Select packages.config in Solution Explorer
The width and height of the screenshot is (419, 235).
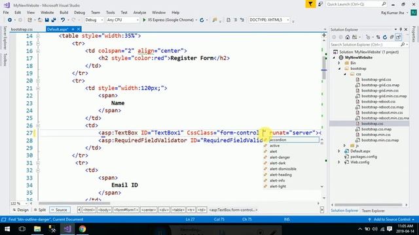point(363,157)
